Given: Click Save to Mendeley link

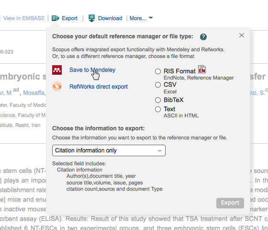Looking at the screenshot, I should click(x=92, y=70).
